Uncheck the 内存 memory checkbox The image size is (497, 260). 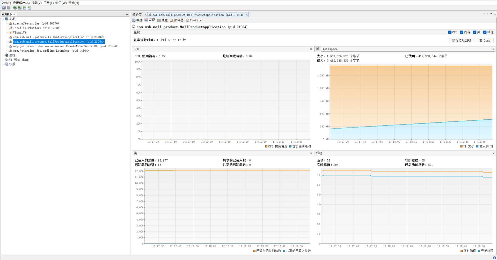[462, 32]
